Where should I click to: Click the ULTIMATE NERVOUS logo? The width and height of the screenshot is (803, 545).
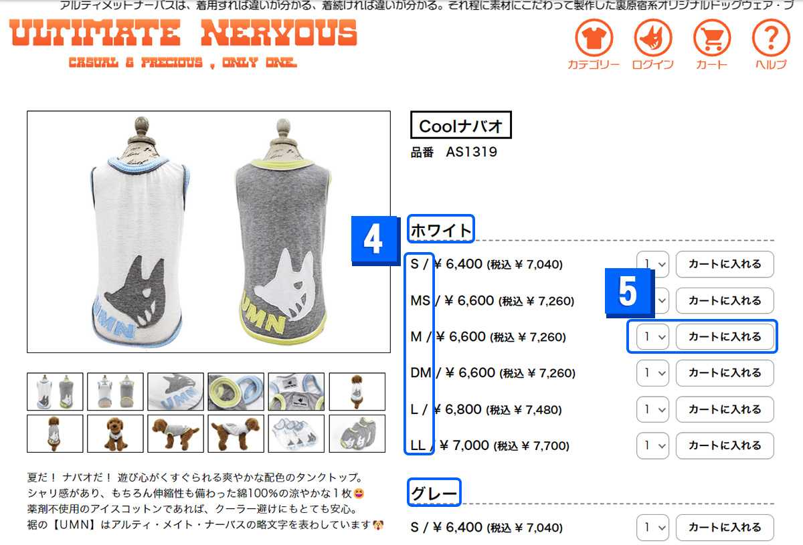click(x=184, y=43)
